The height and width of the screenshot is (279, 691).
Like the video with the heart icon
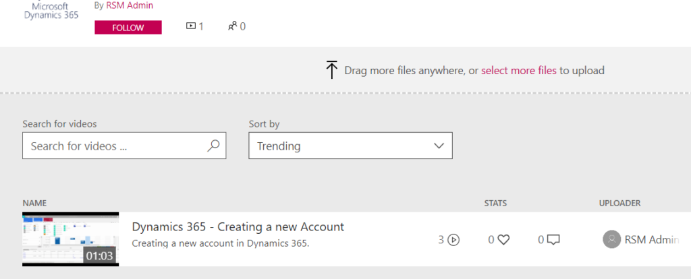[503, 239]
